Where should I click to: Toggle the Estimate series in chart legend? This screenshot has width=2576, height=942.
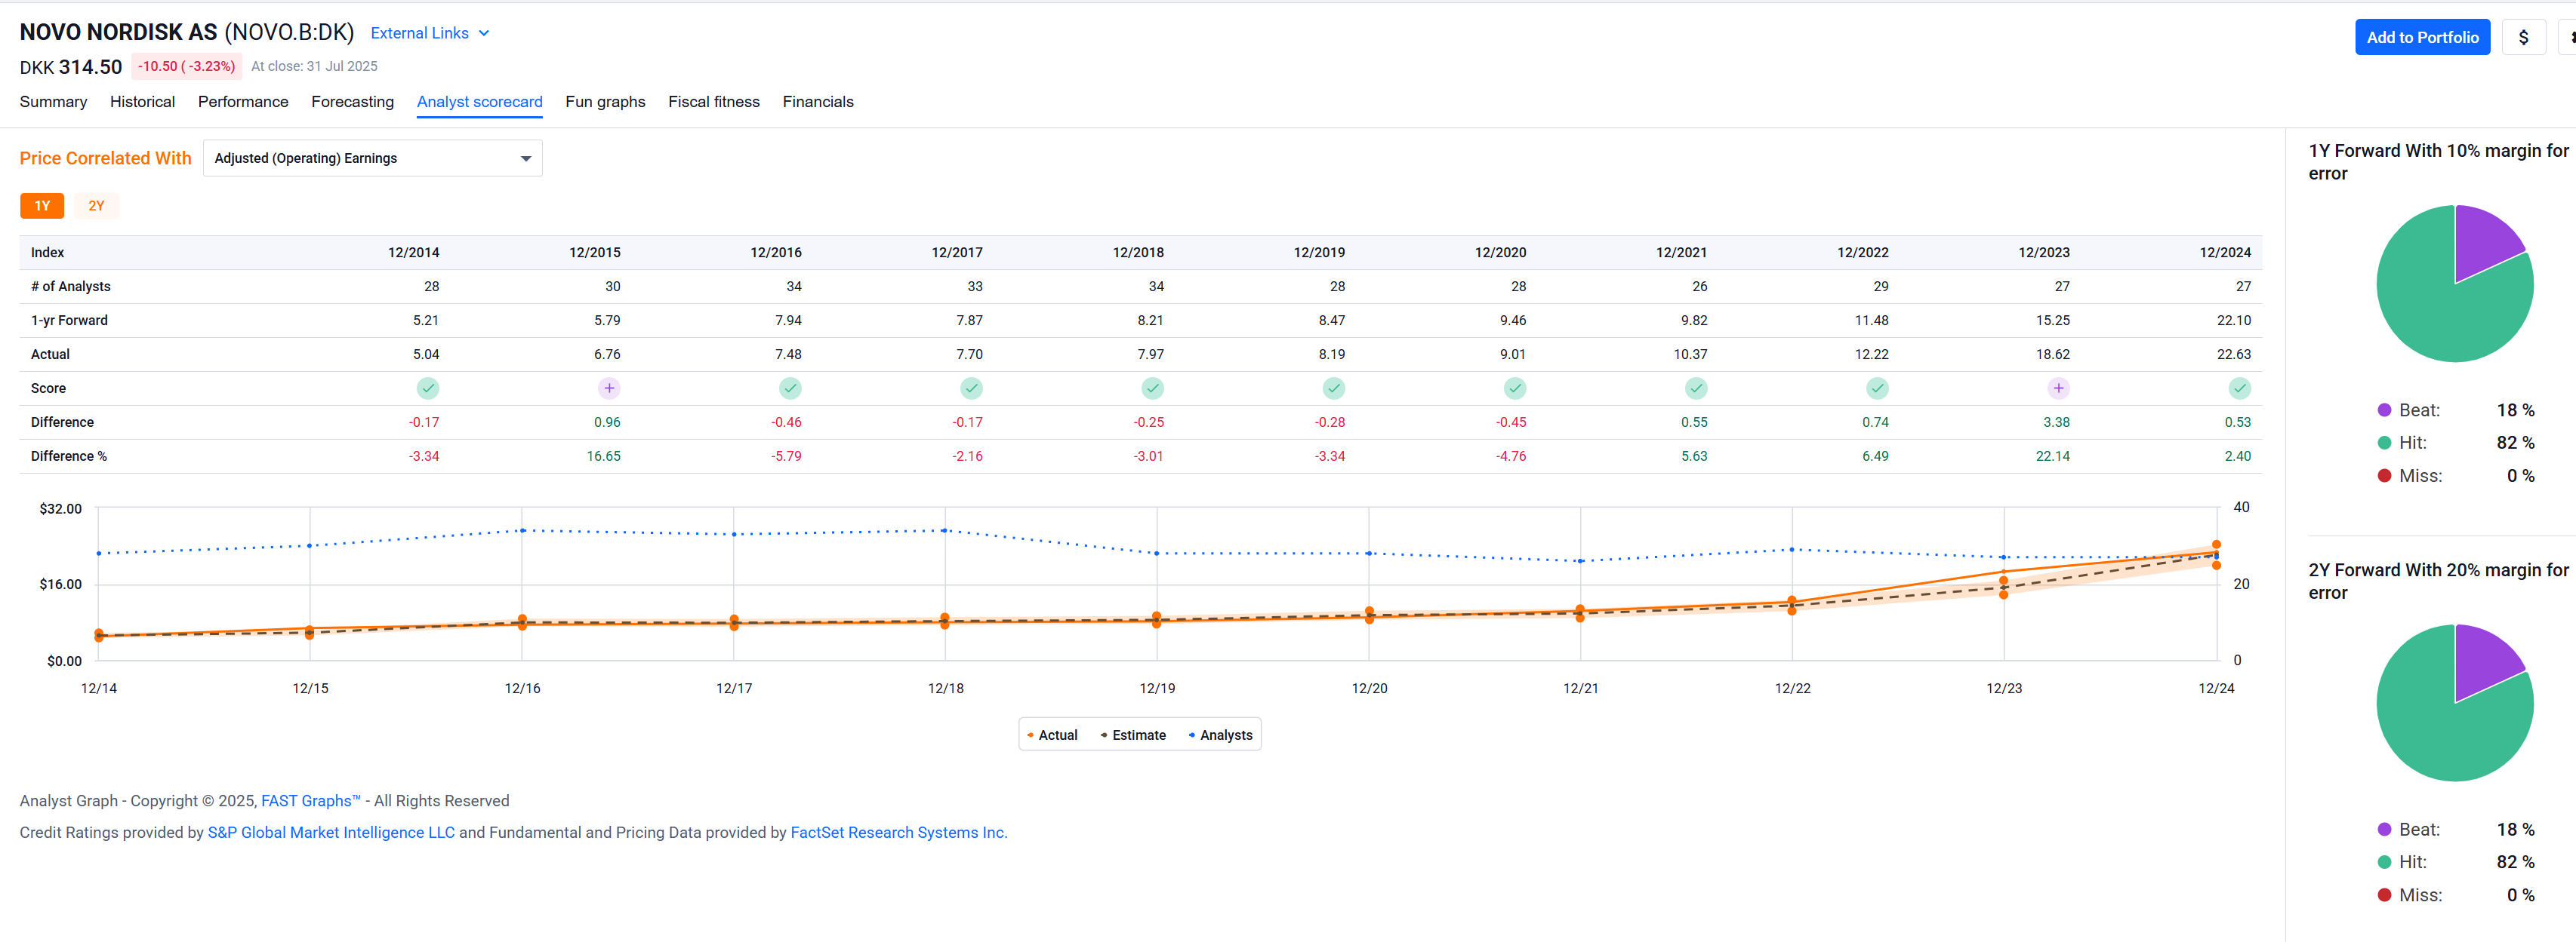(x=1132, y=735)
